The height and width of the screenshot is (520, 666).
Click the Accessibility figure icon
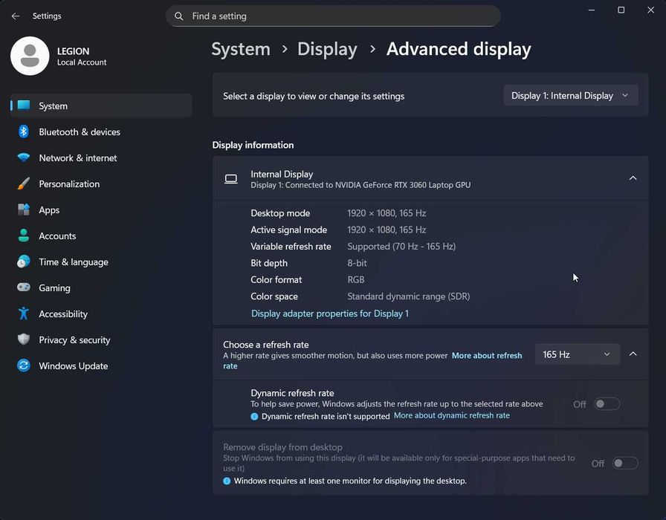click(x=24, y=313)
